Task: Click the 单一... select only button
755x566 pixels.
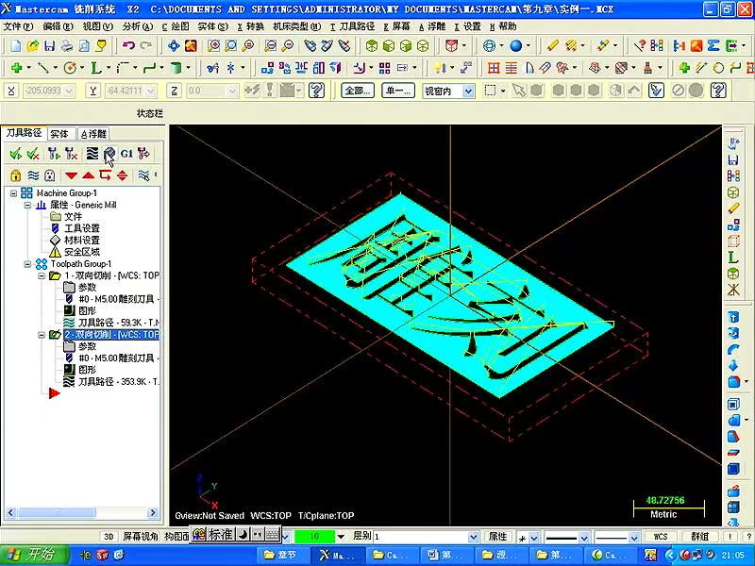Action: 398,91
